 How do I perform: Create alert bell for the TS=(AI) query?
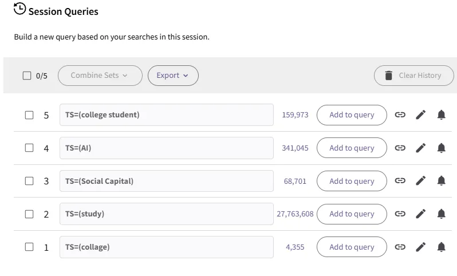(x=441, y=148)
